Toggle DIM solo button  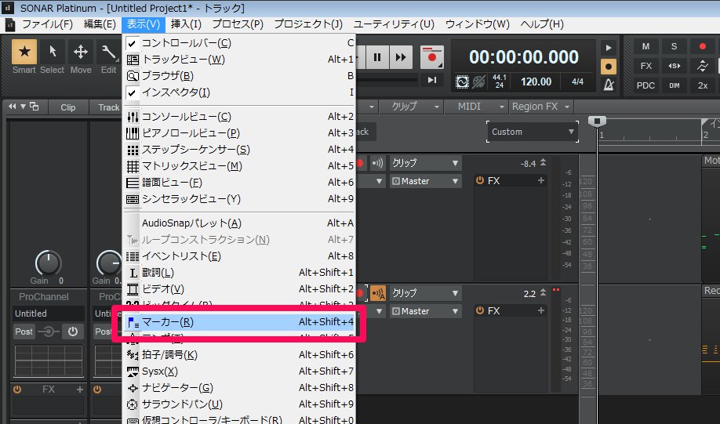pos(674,85)
